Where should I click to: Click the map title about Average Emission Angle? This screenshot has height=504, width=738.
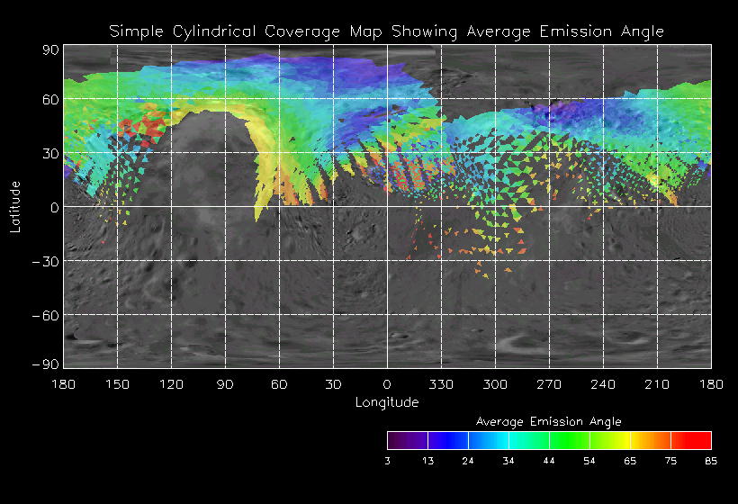(x=386, y=31)
